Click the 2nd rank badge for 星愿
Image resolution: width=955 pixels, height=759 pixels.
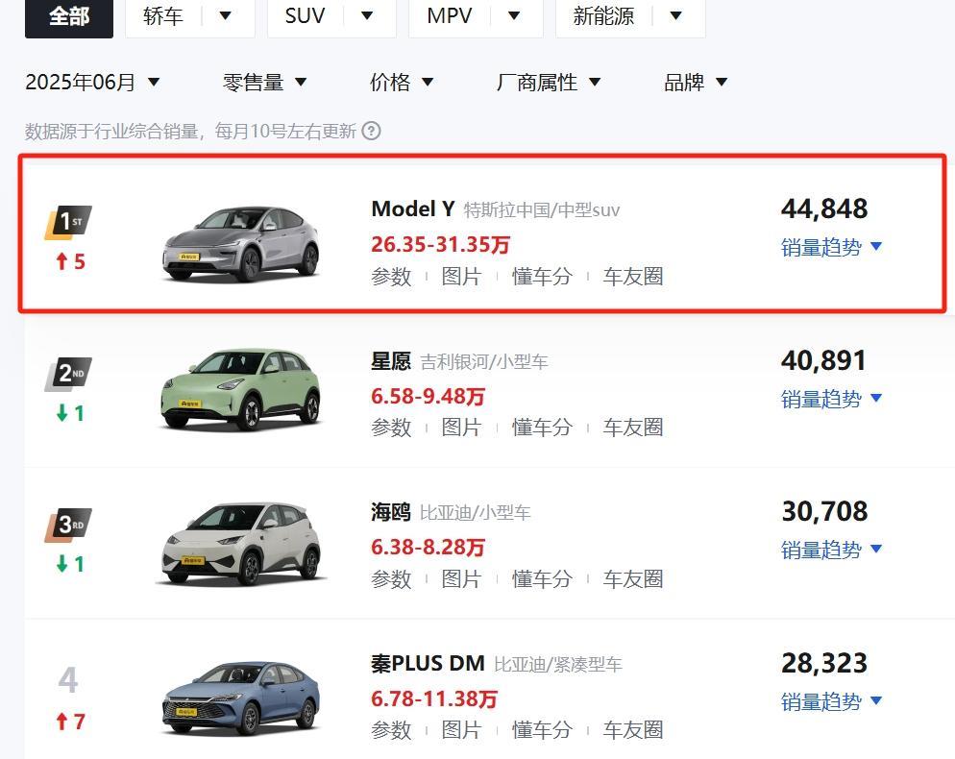[68, 374]
